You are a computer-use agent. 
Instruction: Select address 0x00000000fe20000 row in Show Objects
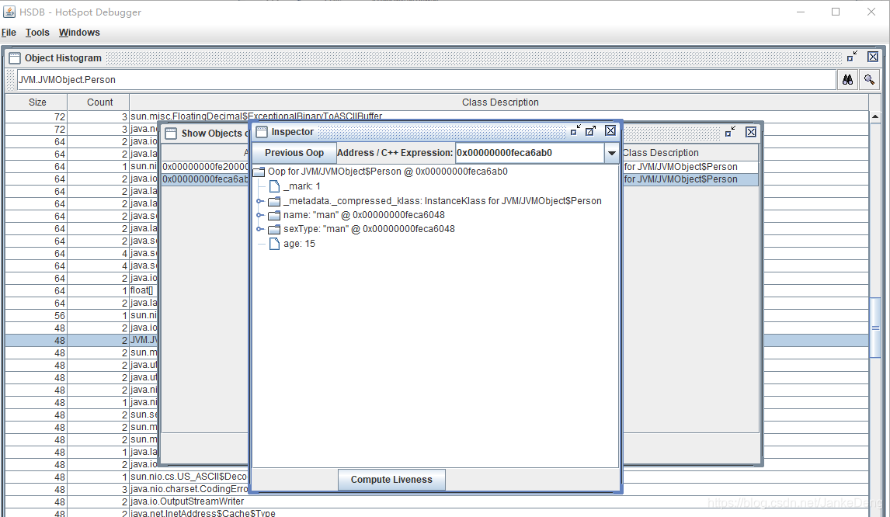click(205, 167)
